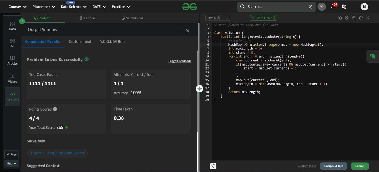Image resolution: width=379 pixels, height=172 pixels.
Task: Open the All sidebar section
Action: [12, 43]
